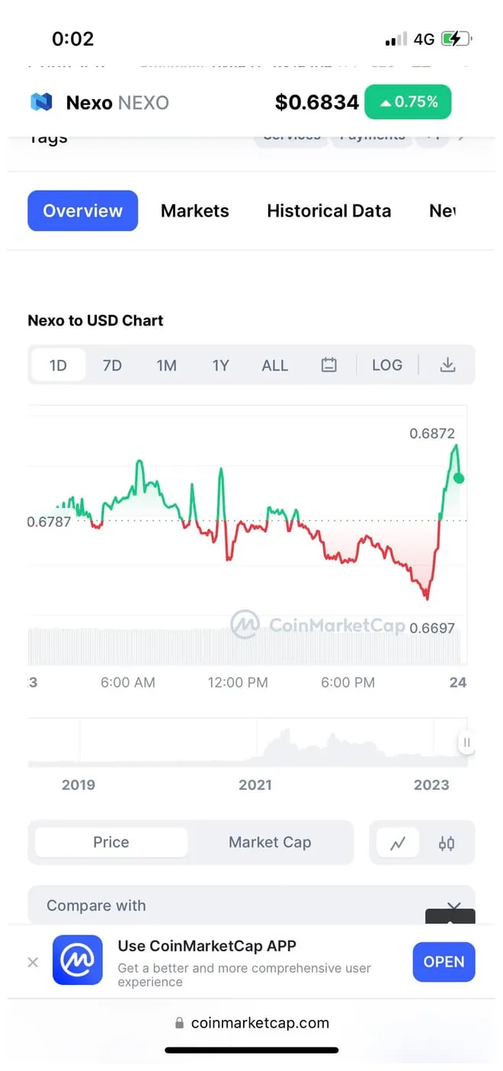
Task: Click the 0.75% price change badge
Action: pos(408,101)
